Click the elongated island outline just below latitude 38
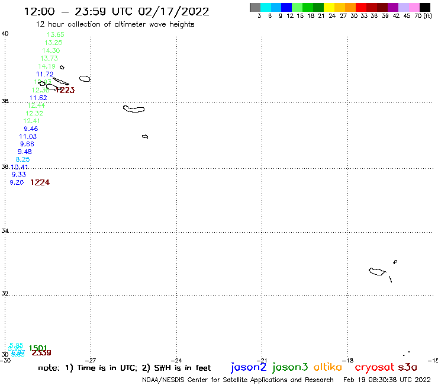This screenshot has width=438, height=385. [x=134, y=109]
